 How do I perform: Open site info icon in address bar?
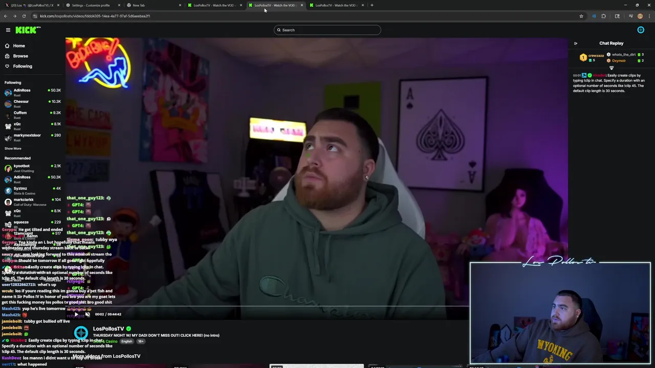35,16
